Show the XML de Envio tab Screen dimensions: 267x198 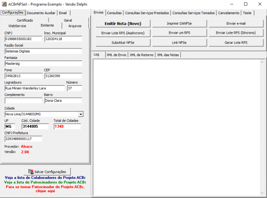116,55
